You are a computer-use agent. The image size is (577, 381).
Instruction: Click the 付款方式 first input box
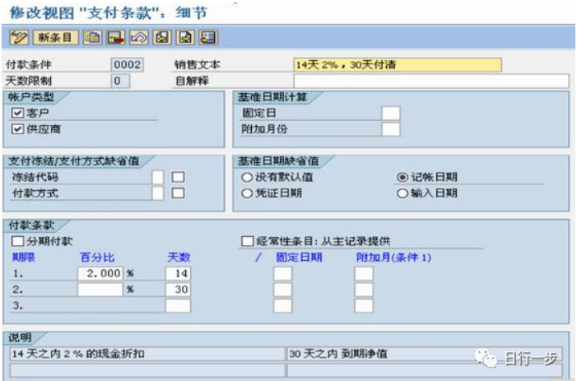[x=158, y=193]
